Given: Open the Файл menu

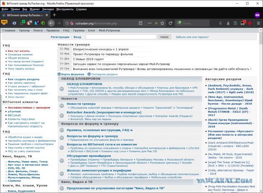Looking at the screenshot, I should [5, 9].
